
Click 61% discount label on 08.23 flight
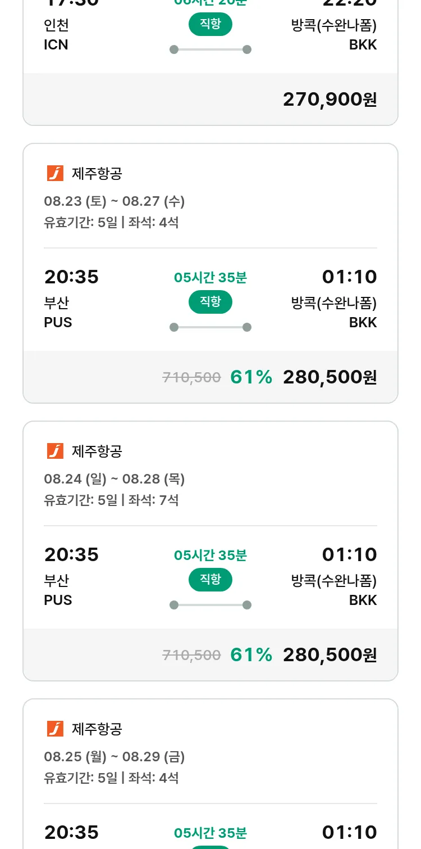251,377
